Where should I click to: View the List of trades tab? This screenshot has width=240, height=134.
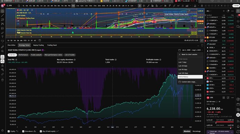[x=70, y=55]
